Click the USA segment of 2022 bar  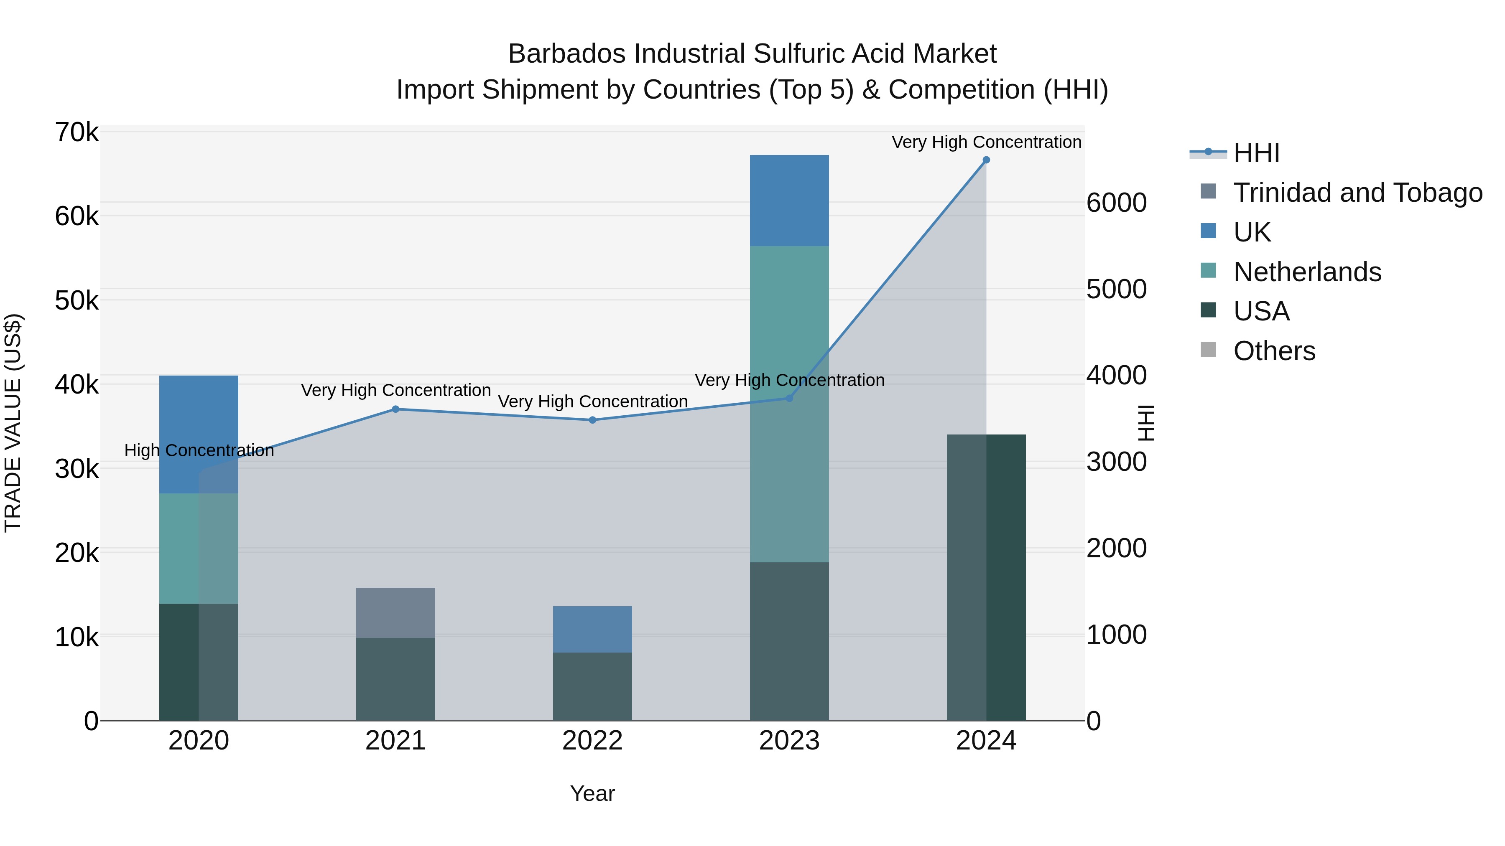pos(592,686)
